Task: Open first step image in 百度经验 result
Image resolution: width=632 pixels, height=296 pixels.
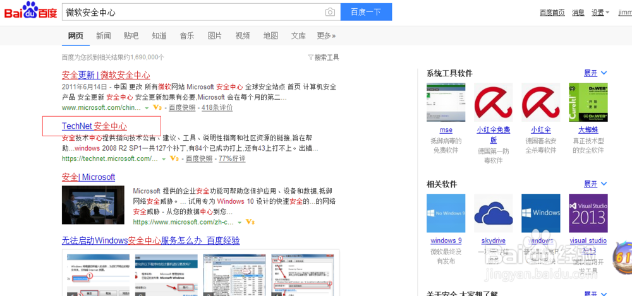Action: (x=99, y=275)
